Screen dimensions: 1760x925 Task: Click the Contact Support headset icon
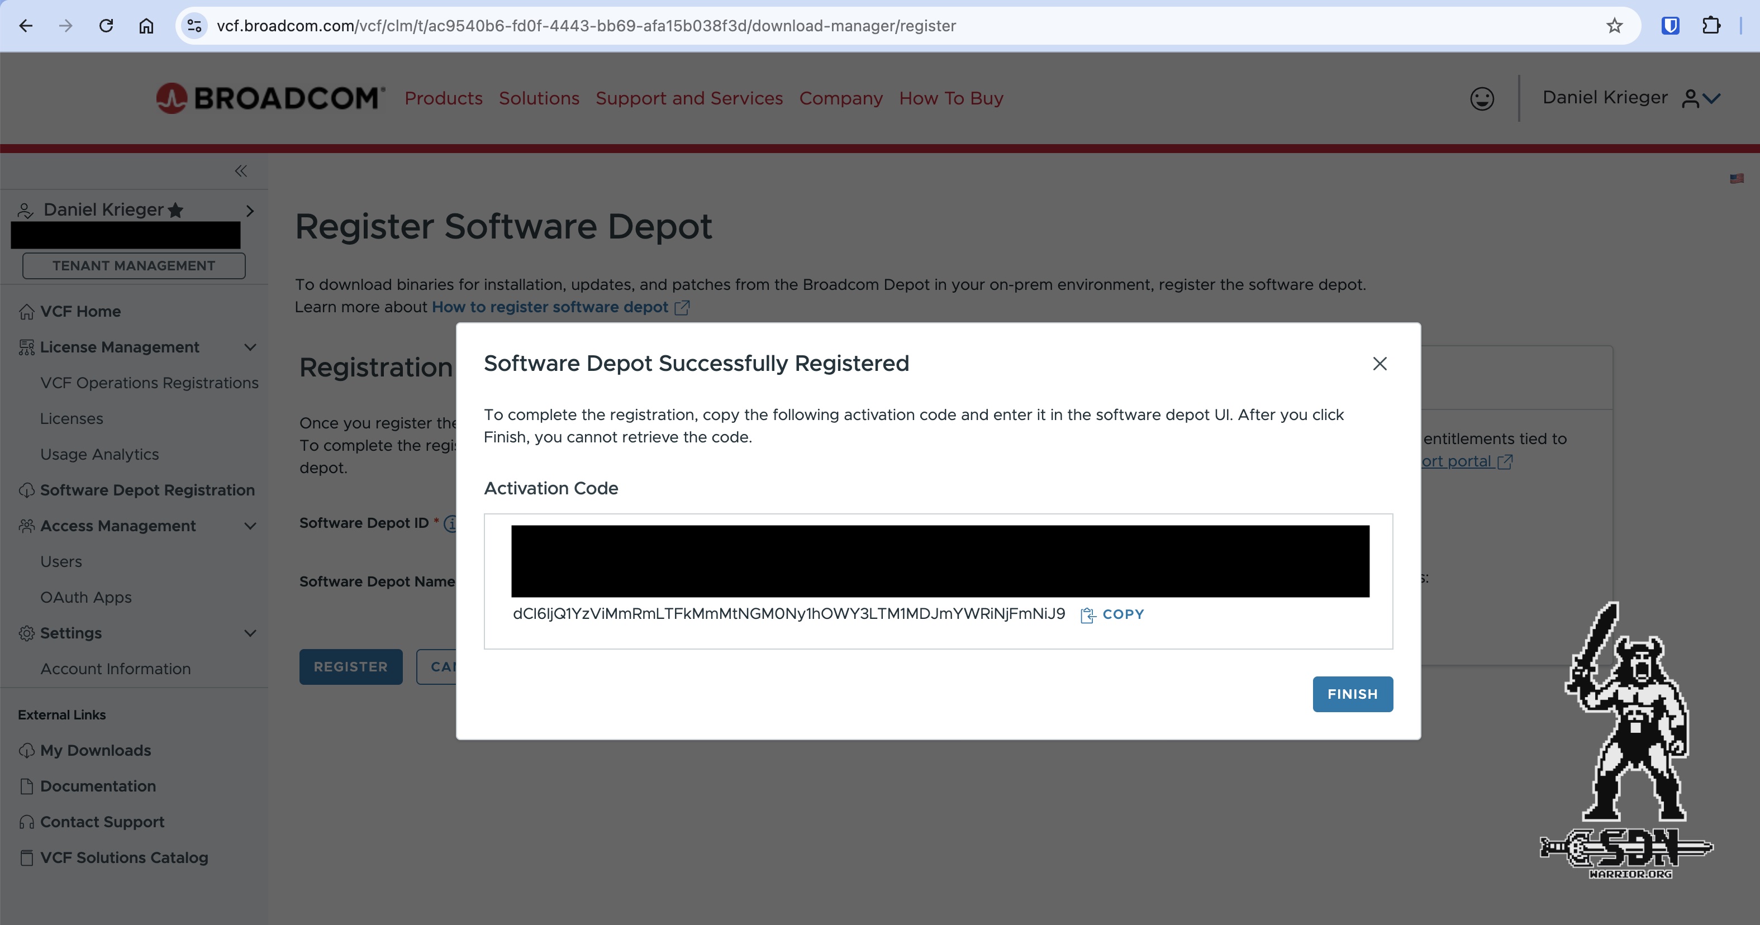[27, 822]
